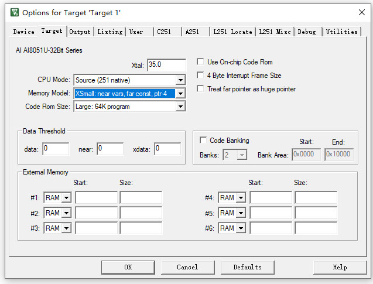
Task: Click Size field for external memory #2
Action: click(141, 213)
